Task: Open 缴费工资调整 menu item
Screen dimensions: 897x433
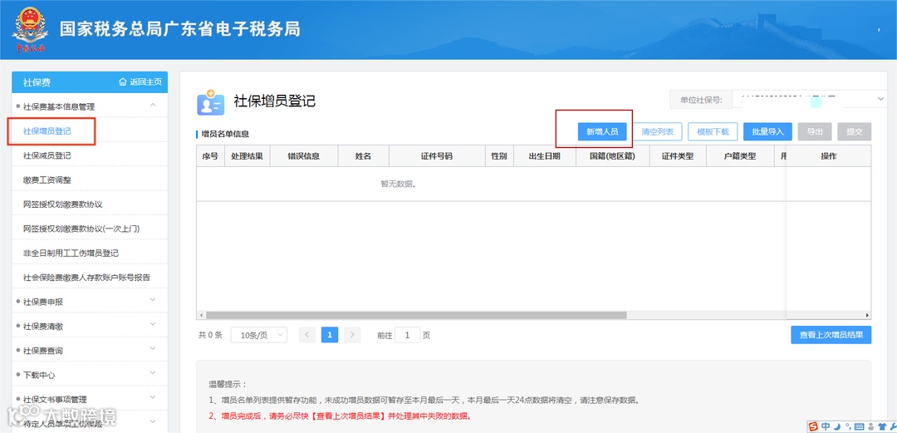Action: click(x=47, y=180)
